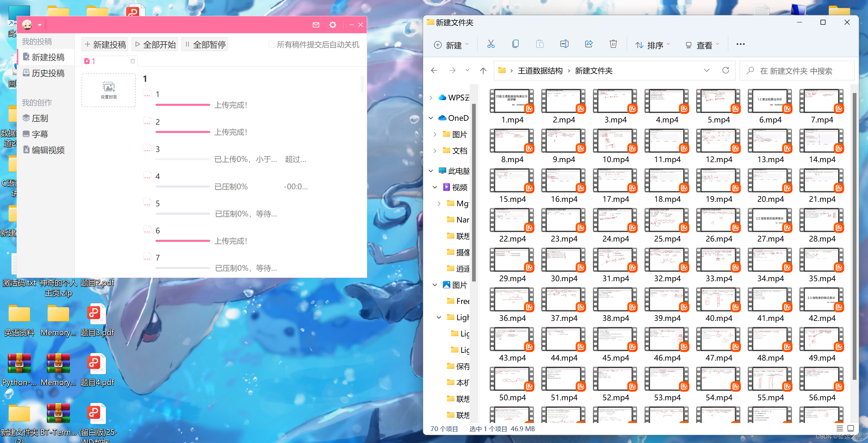
Task: Click inside the folder search box
Action: coord(796,71)
